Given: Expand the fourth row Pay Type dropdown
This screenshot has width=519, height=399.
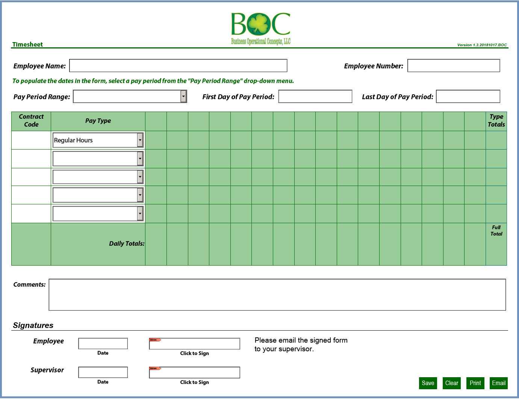Looking at the screenshot, I should [140, 195].
